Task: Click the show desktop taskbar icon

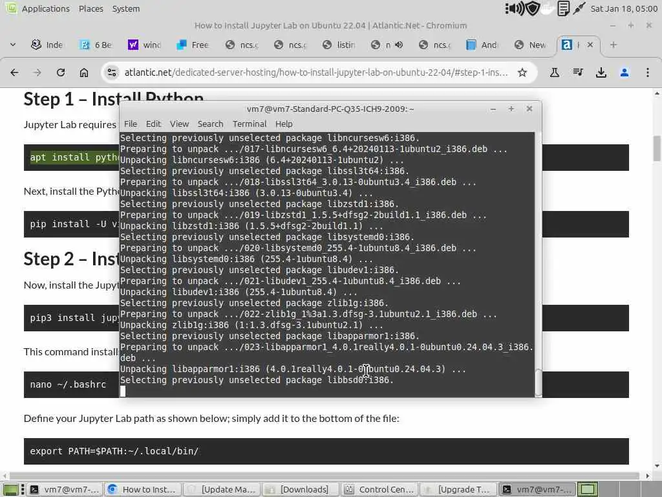Action: (10, 489)
